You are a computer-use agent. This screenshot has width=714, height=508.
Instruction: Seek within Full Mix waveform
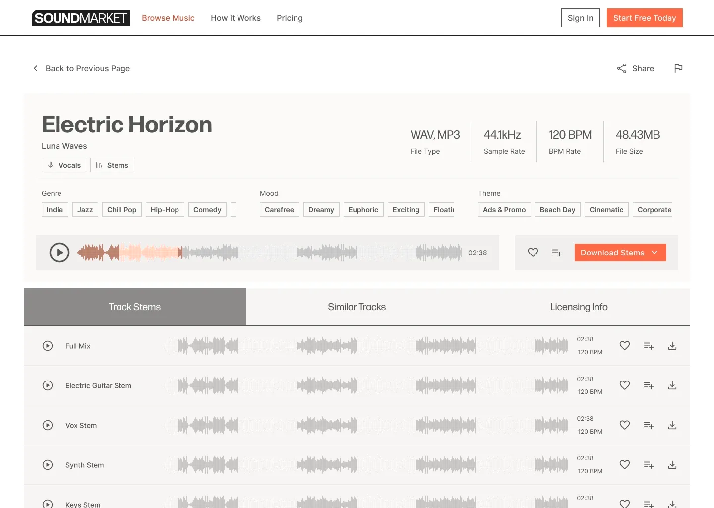(x=365, y=346)
